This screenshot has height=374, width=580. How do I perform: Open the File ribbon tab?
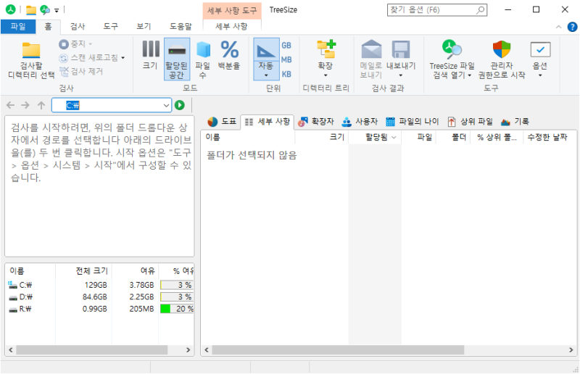coord(17,27)
